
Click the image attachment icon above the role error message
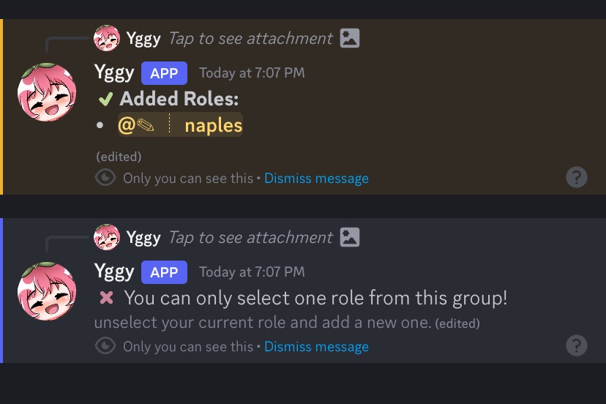point(350,237)
